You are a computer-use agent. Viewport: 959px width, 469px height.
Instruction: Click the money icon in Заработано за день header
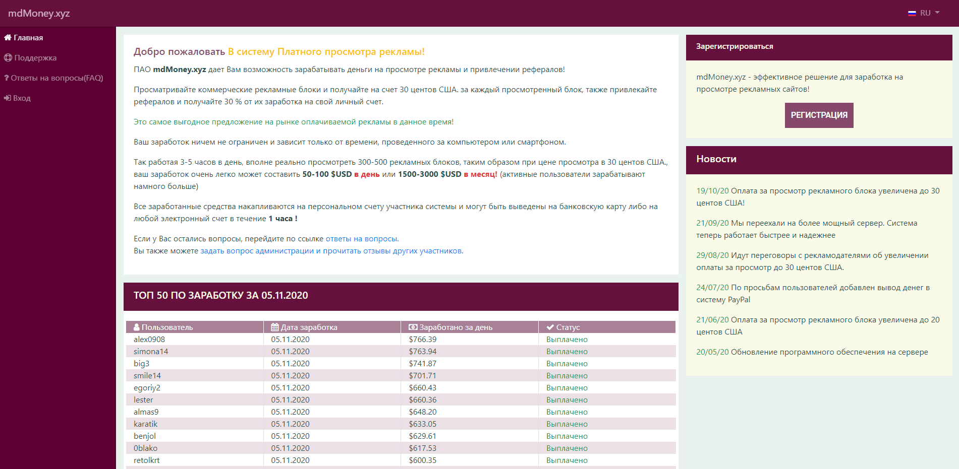(413, 327)
